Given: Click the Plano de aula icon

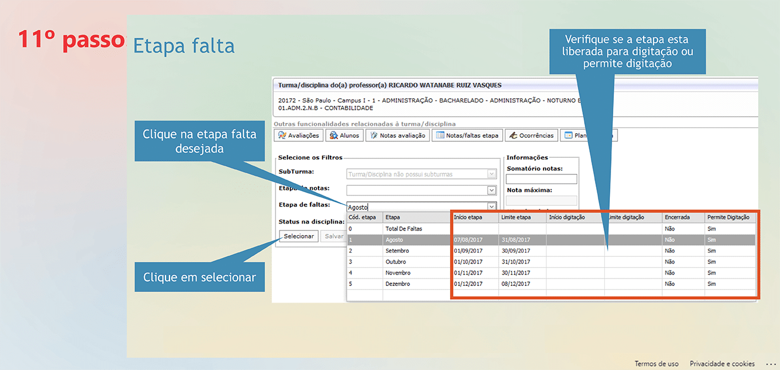Looking at the screenshot, I should tap(569, 136).
